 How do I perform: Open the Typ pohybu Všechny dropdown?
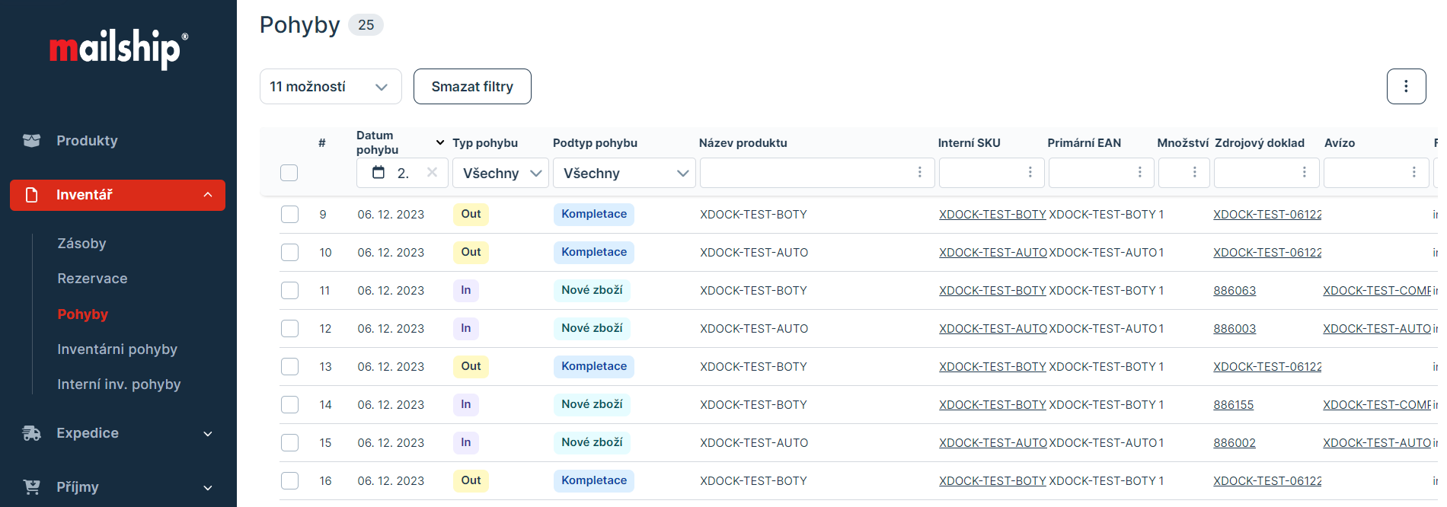500,174
